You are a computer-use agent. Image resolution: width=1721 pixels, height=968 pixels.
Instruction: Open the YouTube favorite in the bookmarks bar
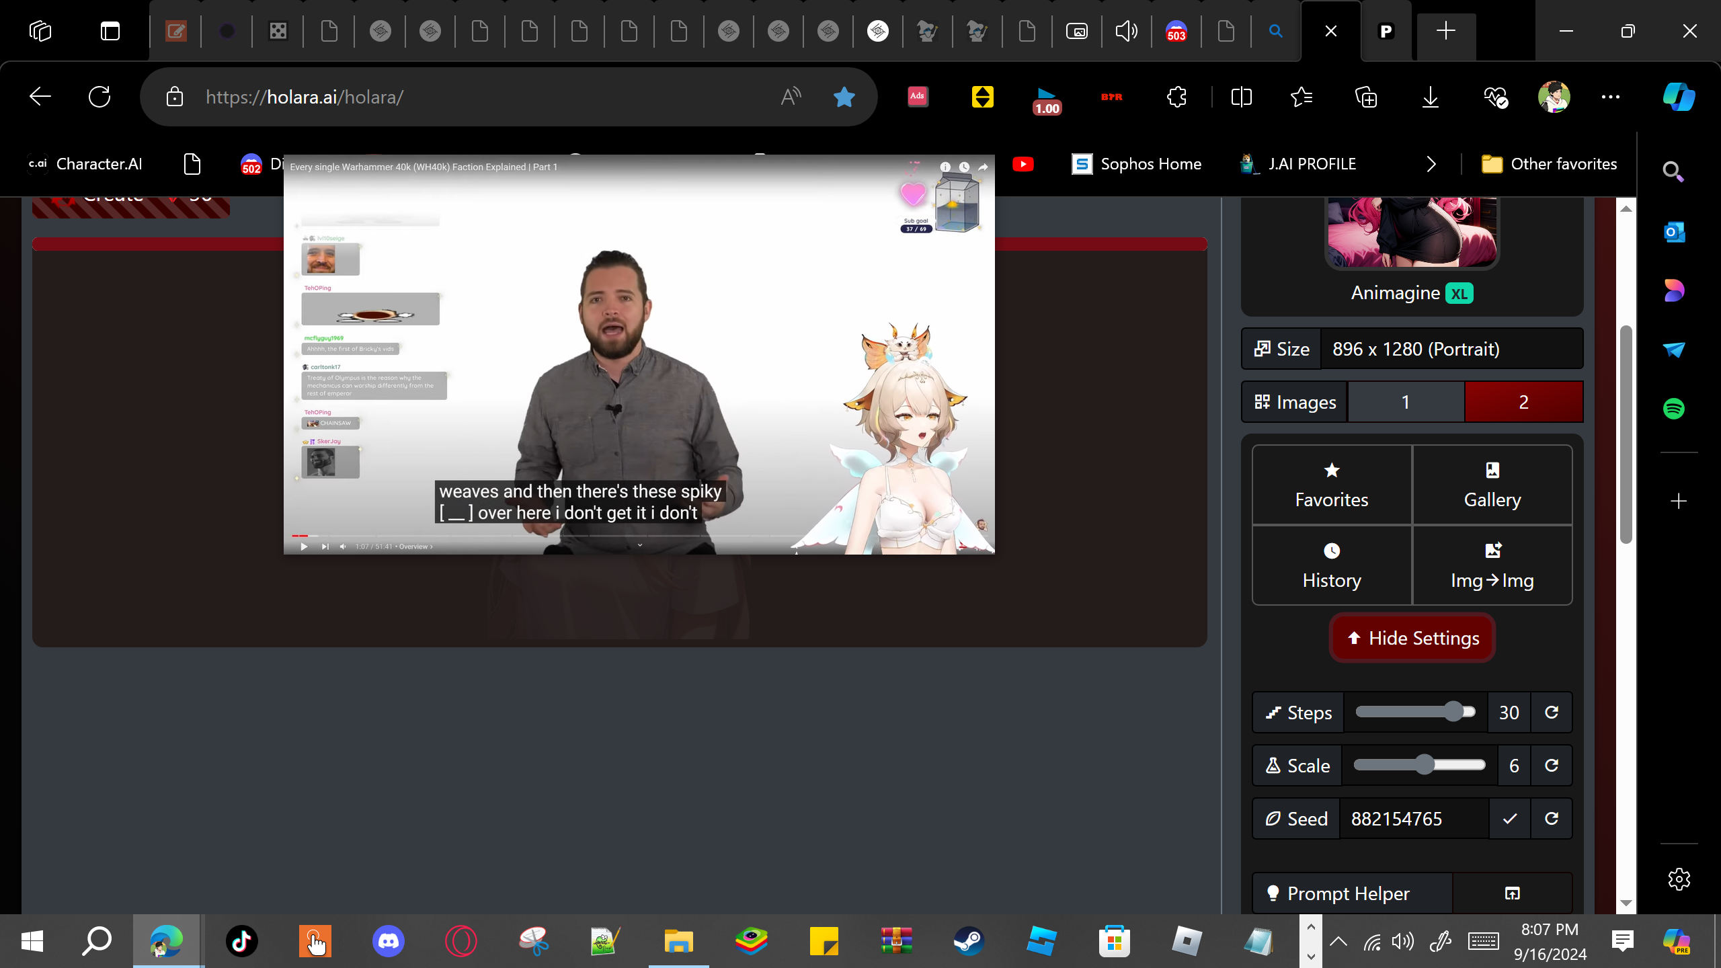[1023, 164]
